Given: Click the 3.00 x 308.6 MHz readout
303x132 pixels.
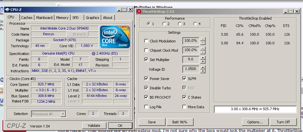Looking at the screenshot, I should pyautogui.click(x=255, y=109).
